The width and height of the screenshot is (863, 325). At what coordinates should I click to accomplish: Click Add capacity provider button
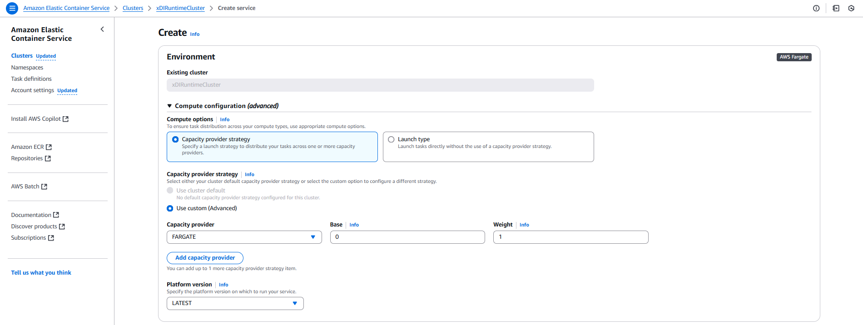[x=205, y=258]
